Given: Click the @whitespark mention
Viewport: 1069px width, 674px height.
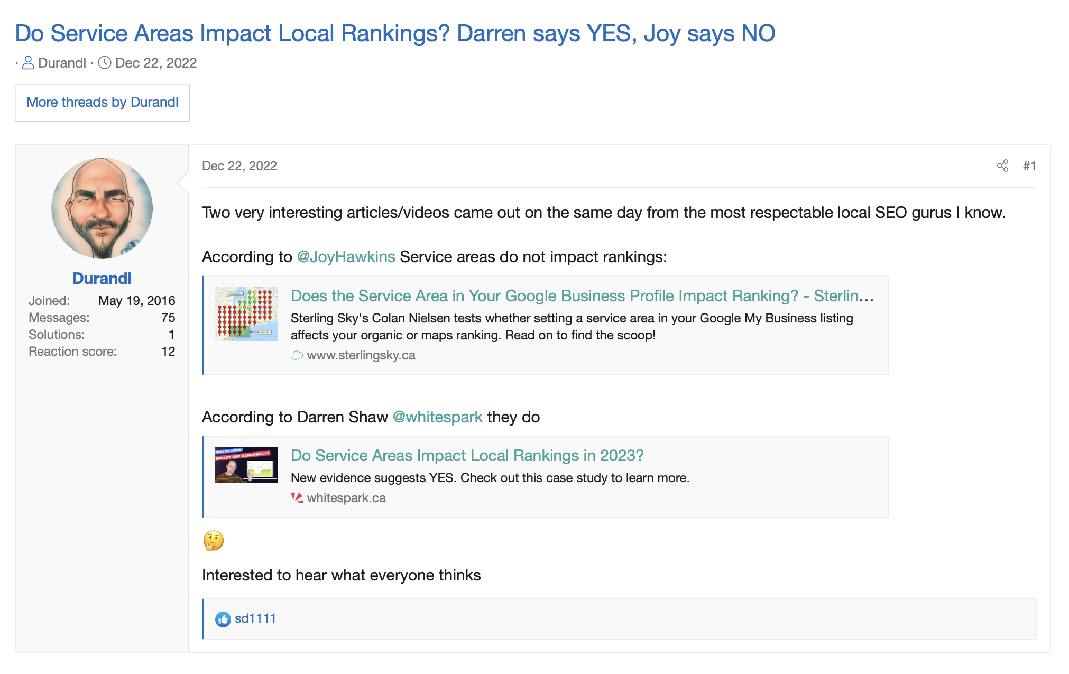Looking at the screenshot, I should coord(437,417).
